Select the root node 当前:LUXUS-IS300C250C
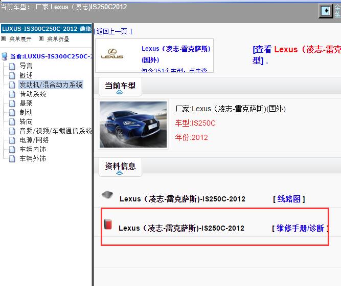 51,56
